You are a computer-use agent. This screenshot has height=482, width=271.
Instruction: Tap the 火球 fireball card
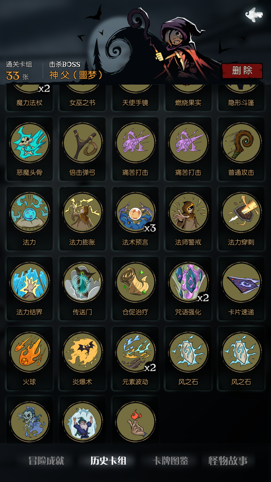[x=30, y=358]
